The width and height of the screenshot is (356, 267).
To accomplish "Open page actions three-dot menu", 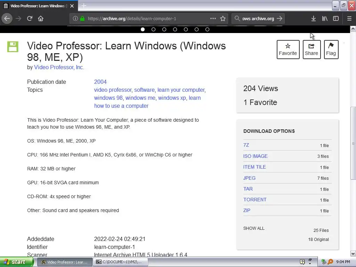I will coord(213,18).
